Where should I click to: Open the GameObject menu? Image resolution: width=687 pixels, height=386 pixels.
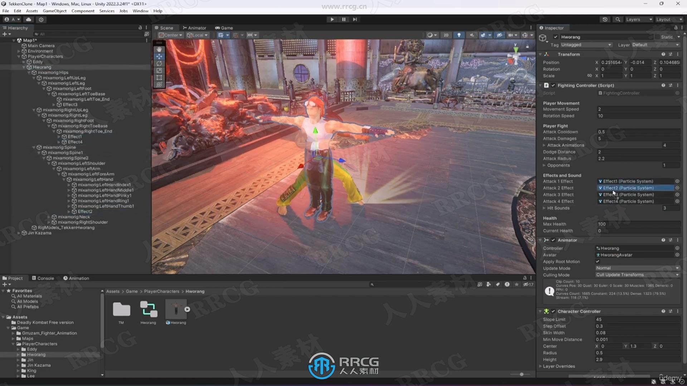(54, 11)
